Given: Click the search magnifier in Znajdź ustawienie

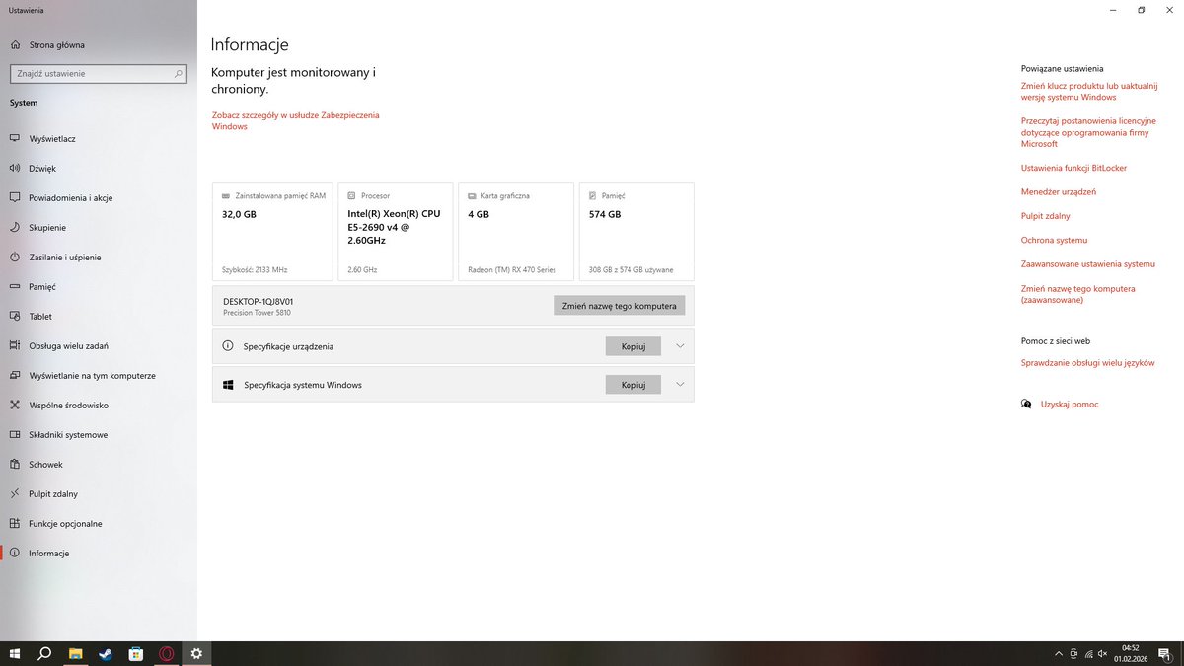Looking at the screenshot, I should click(x=179, y=73).
